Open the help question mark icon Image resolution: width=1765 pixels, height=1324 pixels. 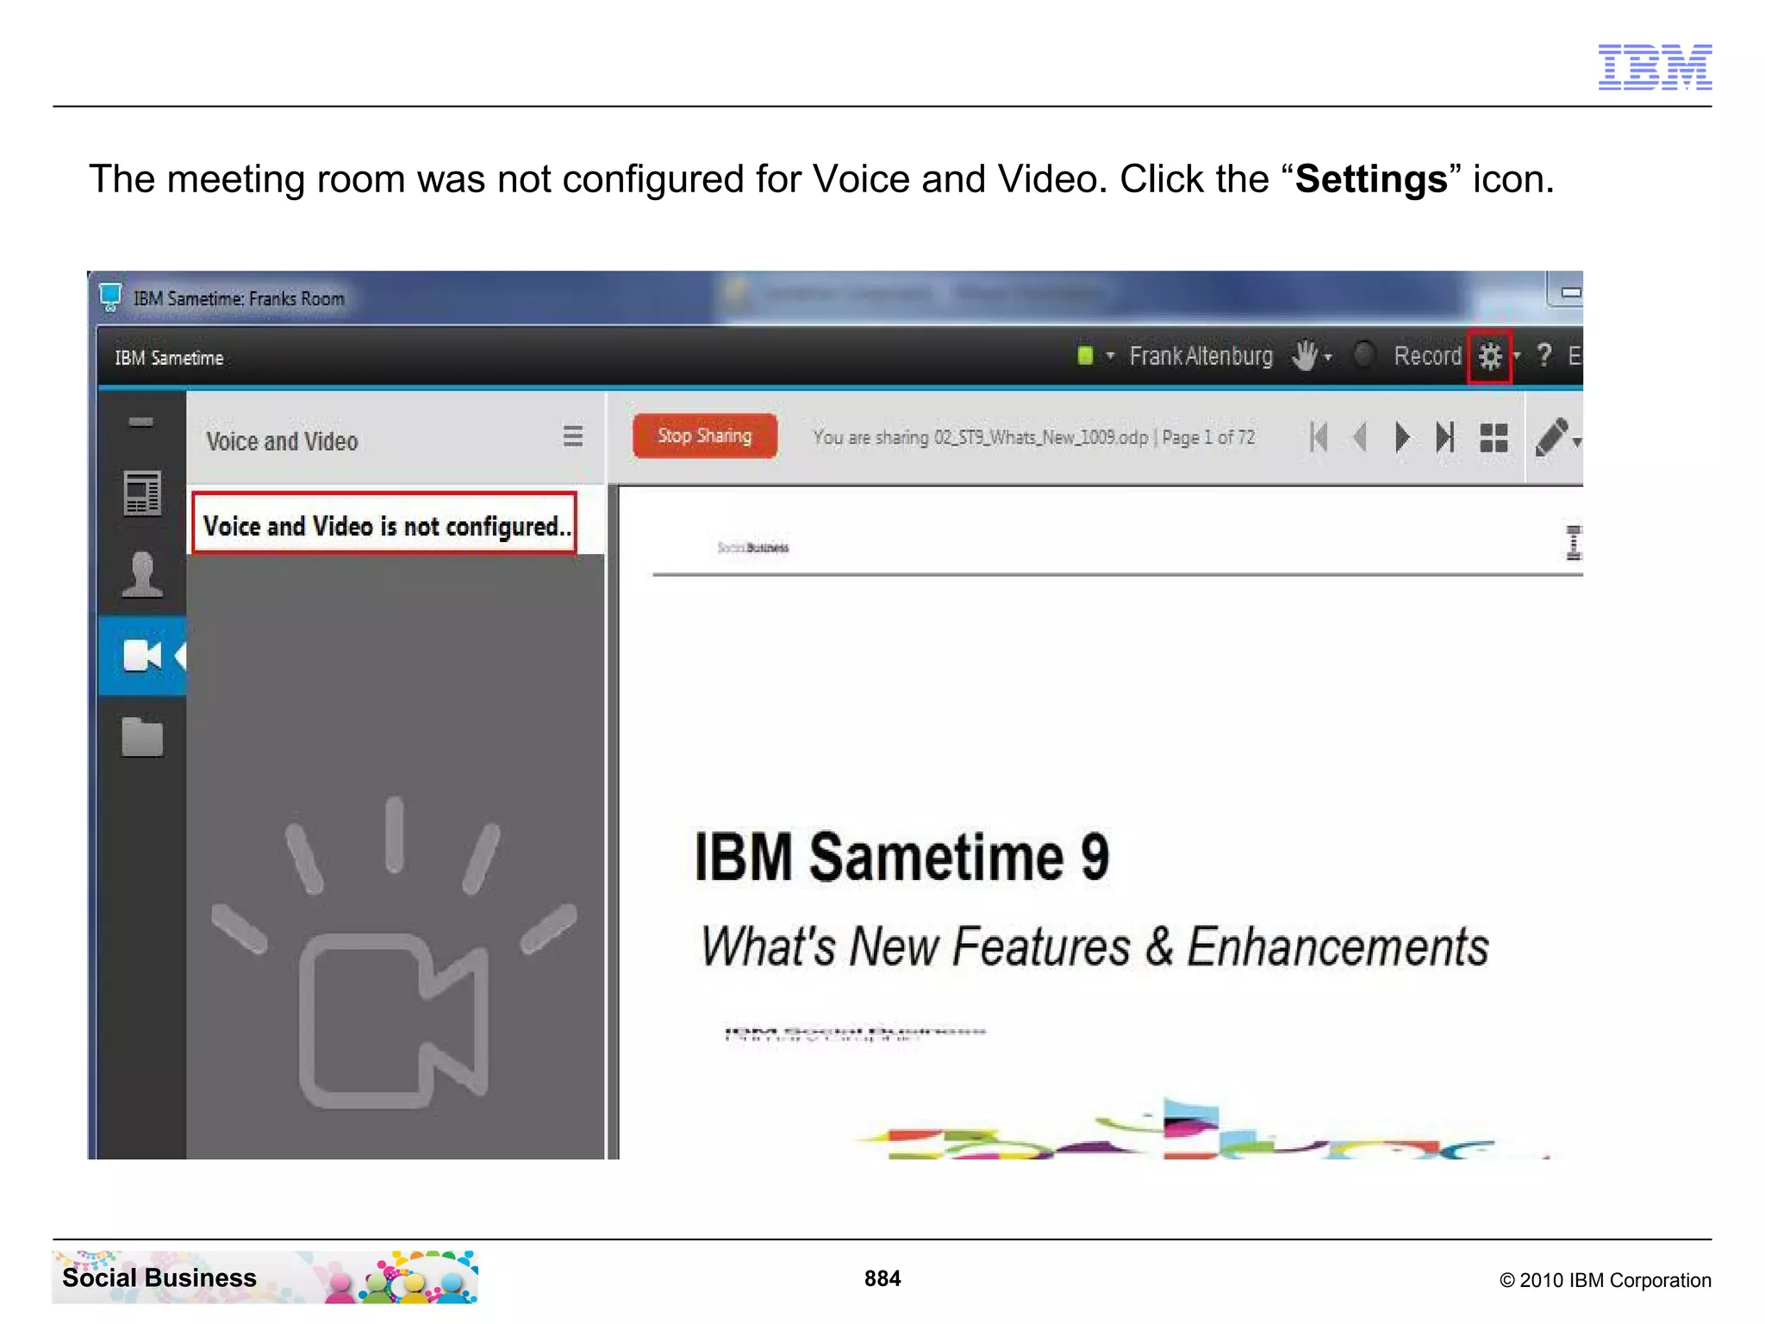(x=1544, y=355)
